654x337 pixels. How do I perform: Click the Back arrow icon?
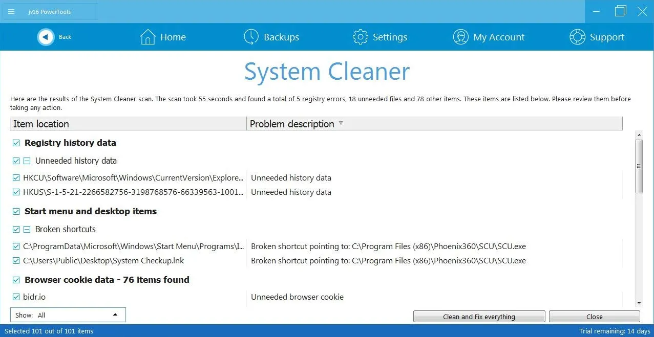click(x=45, y=36)
